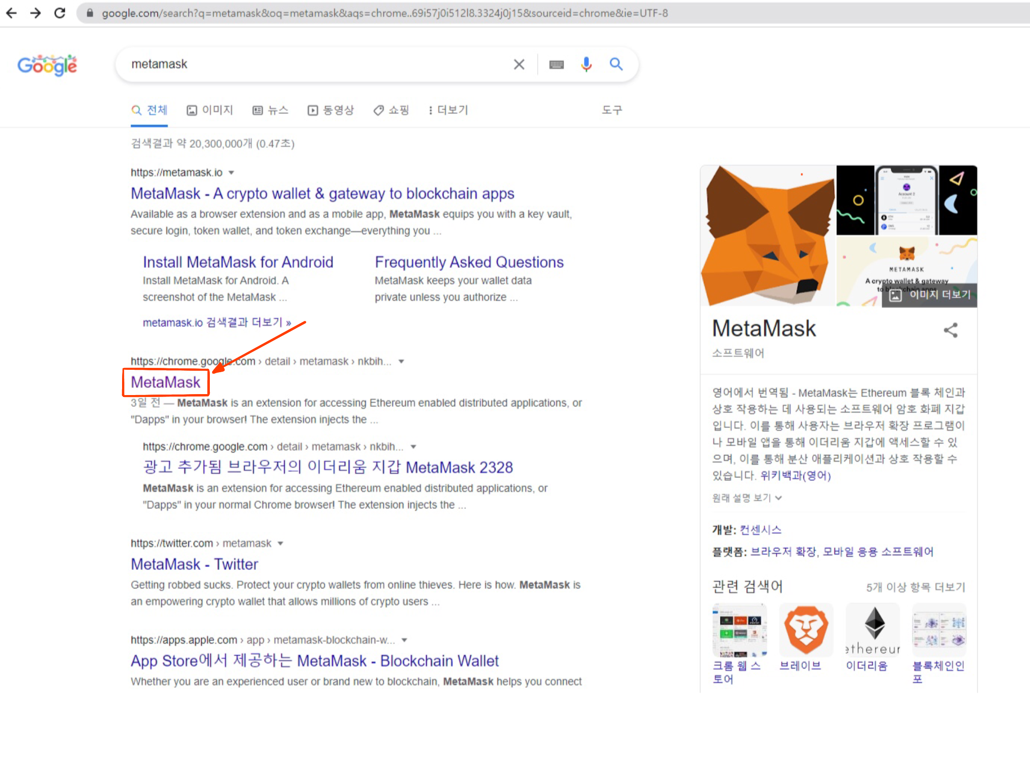Click 모바일 응용 소프트웨어 platform link
This screenshot has width=1030, height=772.
point(878,552)
